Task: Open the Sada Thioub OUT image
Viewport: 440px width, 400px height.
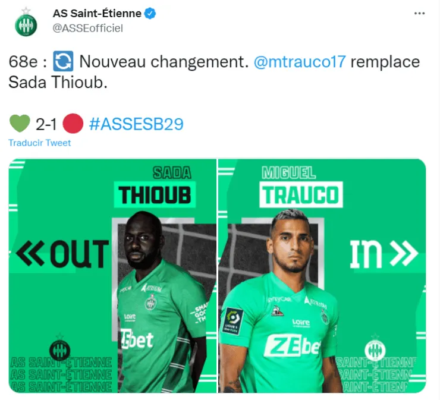Action: tap(112, 276)
